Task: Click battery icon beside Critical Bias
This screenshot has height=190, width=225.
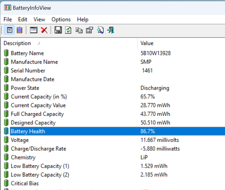Action: point(6,183)
